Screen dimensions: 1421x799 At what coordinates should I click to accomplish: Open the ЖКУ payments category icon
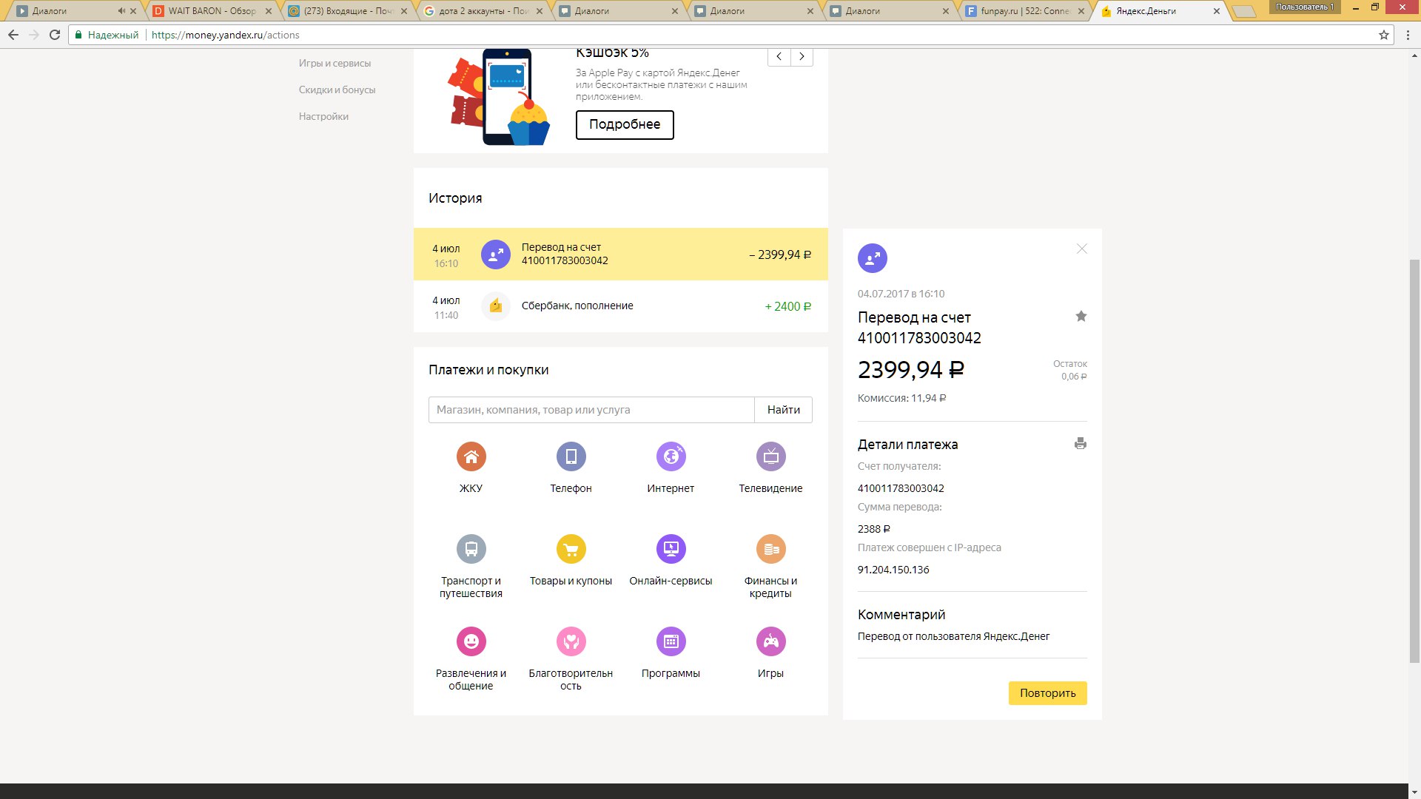(x=471, y=456)
